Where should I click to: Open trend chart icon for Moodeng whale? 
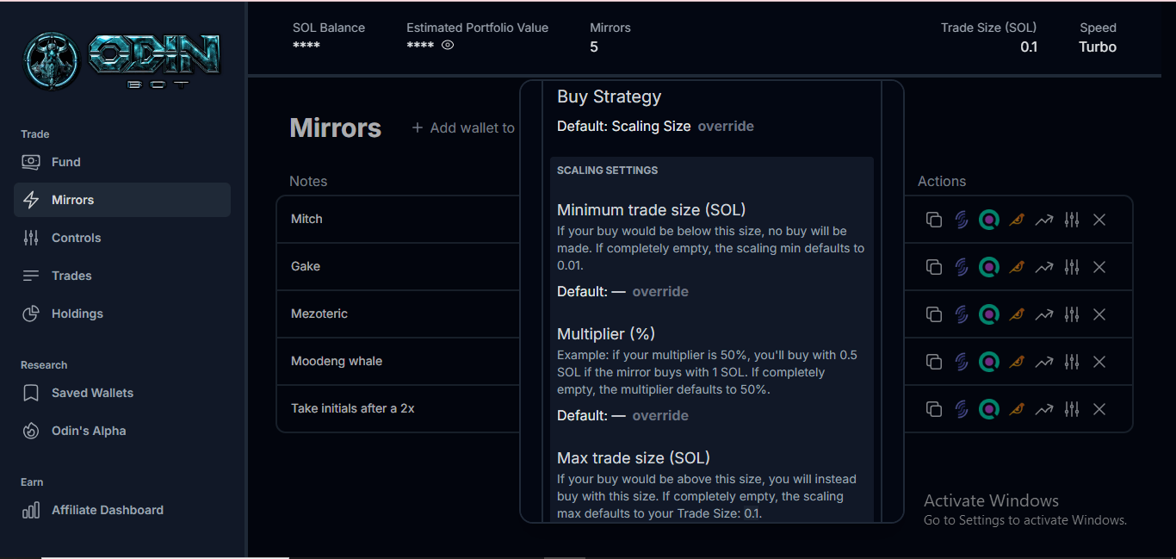click(1043, 362)
